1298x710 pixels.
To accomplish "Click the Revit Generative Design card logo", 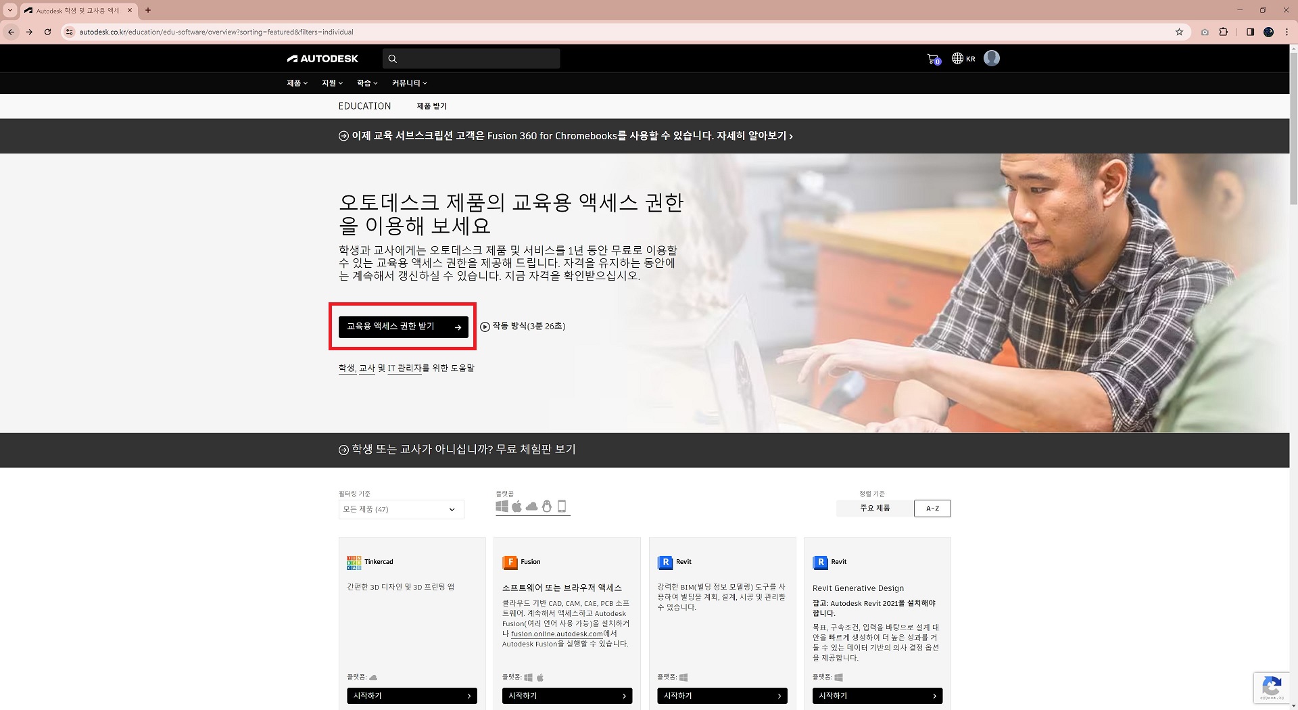I will [820, 563].
